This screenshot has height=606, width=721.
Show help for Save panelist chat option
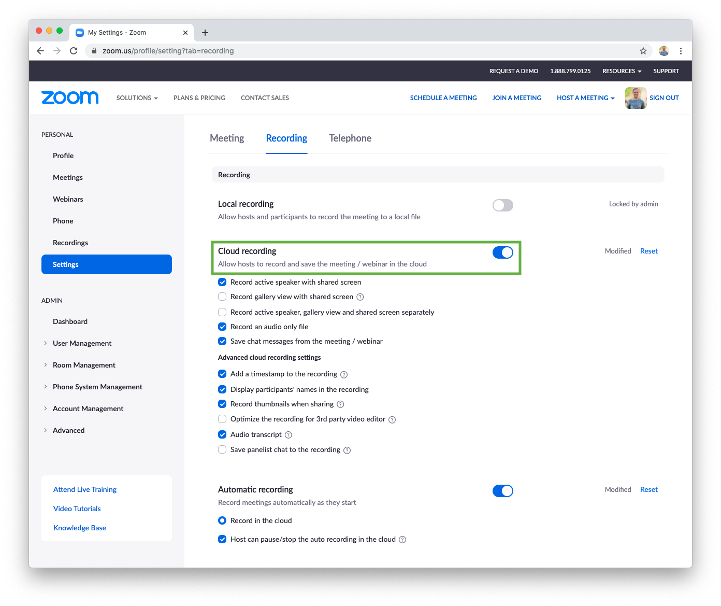click(x=347, y=450)
